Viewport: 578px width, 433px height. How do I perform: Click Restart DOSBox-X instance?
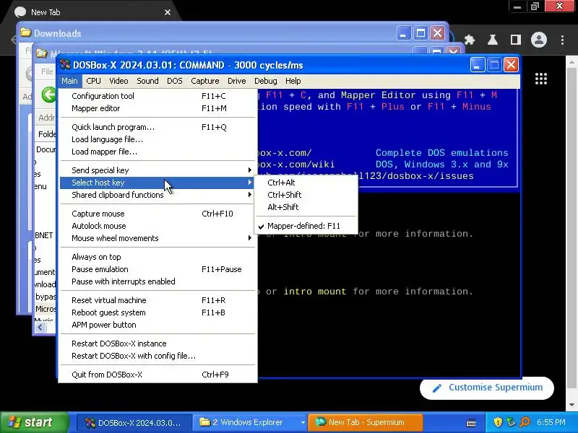pos(158,344)
